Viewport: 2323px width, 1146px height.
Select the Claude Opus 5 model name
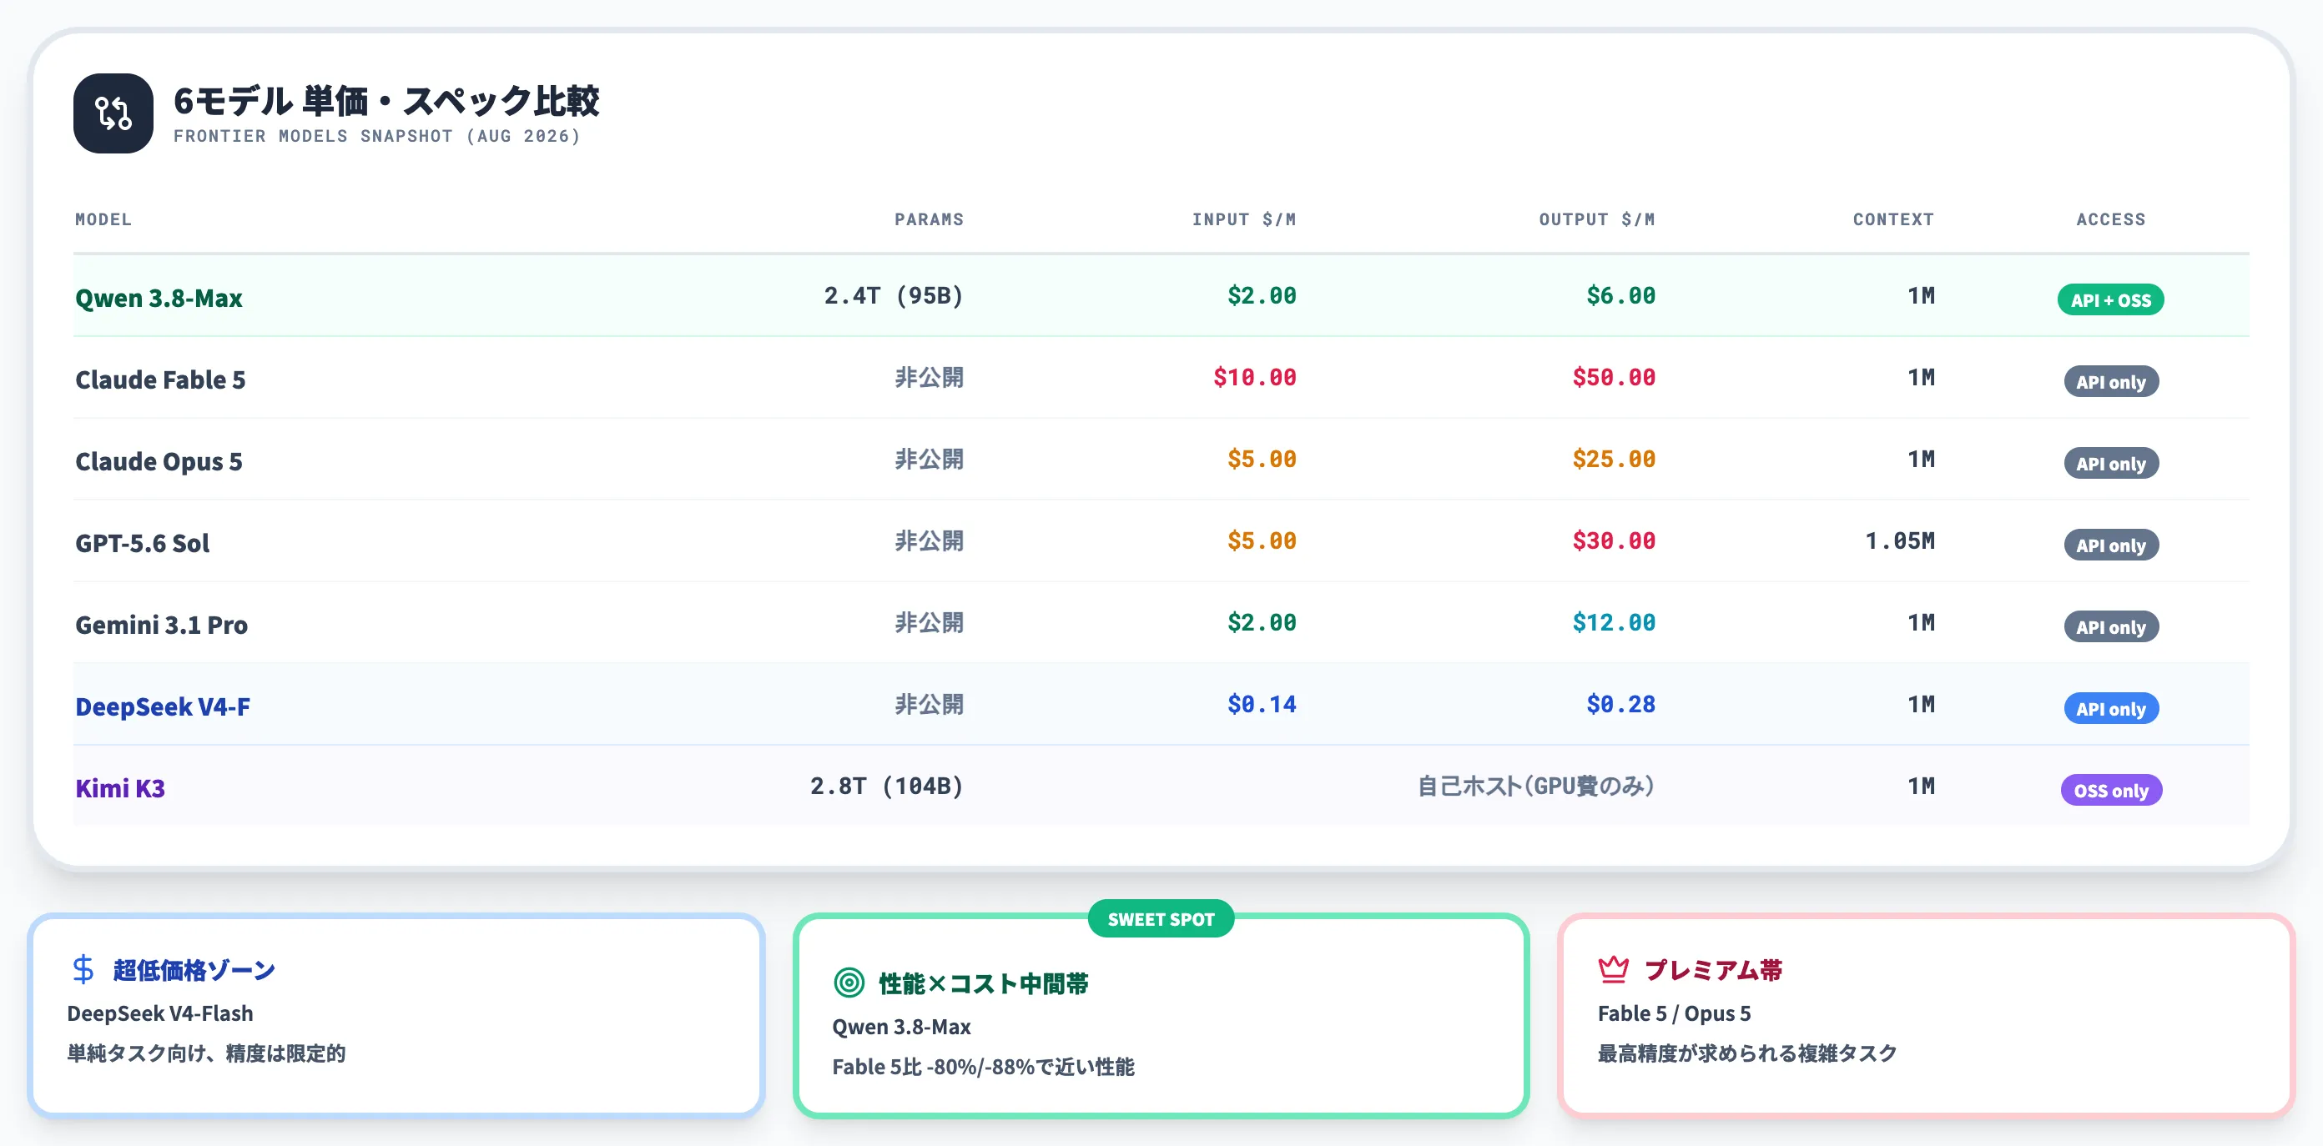tap(159, 461)
